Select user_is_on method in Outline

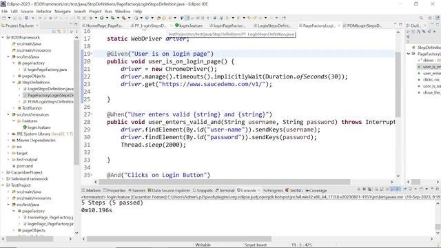[x=429, y=67]
